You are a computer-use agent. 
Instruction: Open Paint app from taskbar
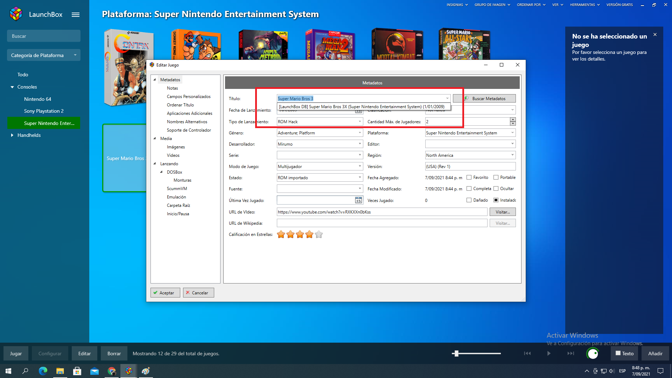(146, 371)
